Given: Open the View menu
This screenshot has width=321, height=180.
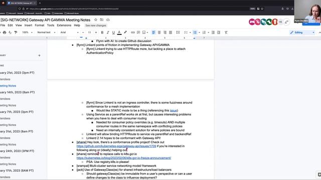Looking at the screenshot, I should click(x=19, y=25).
